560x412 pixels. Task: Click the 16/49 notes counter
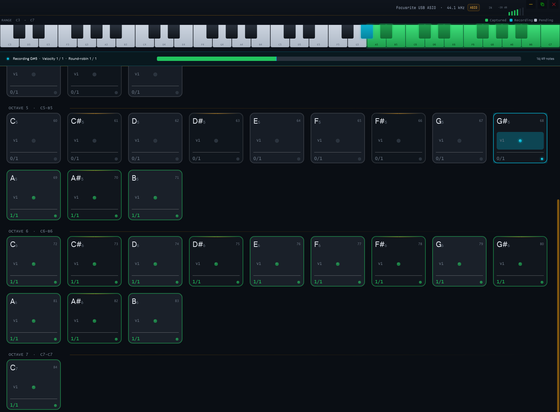[x=545, y=59]
